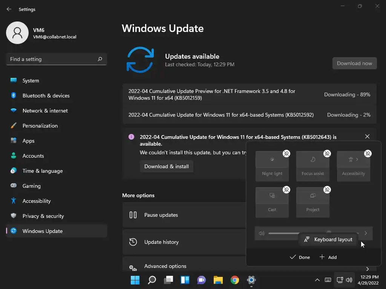Image resolution: width=386 pixels, height=289 pixels.
Task: Click Add to add a quick setting
Action: tap(328, 257)
